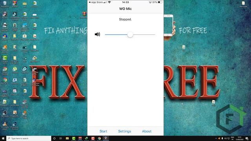Tap the speaker volume icon in WO Mic

pos(97,34)
